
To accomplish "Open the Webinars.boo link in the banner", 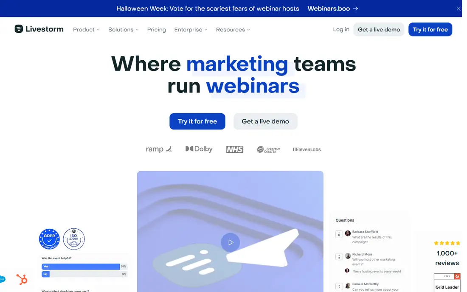I will 333,8.
